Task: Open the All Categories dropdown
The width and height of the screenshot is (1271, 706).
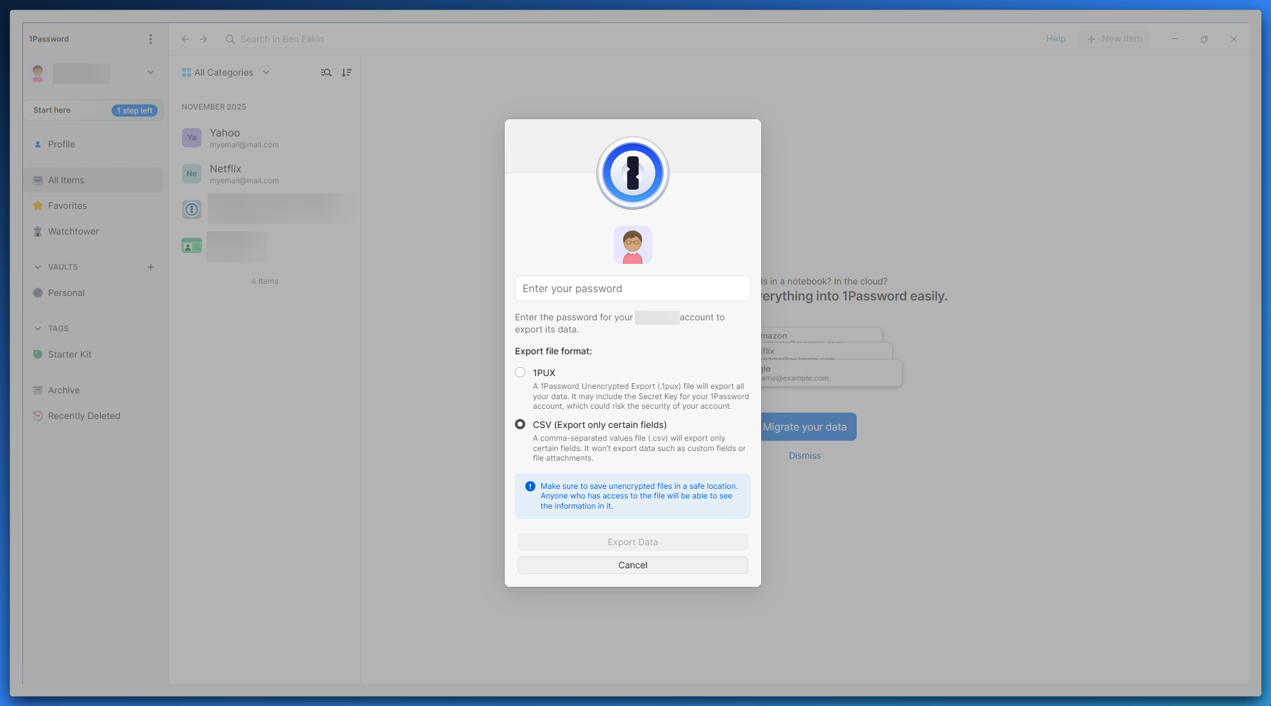Action: (x=225, y=72)
